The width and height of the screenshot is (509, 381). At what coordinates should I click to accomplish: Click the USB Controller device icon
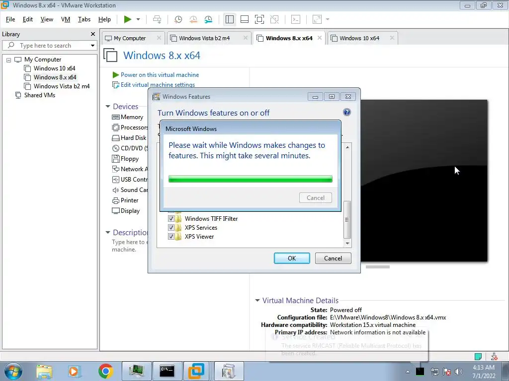(115, 180)
